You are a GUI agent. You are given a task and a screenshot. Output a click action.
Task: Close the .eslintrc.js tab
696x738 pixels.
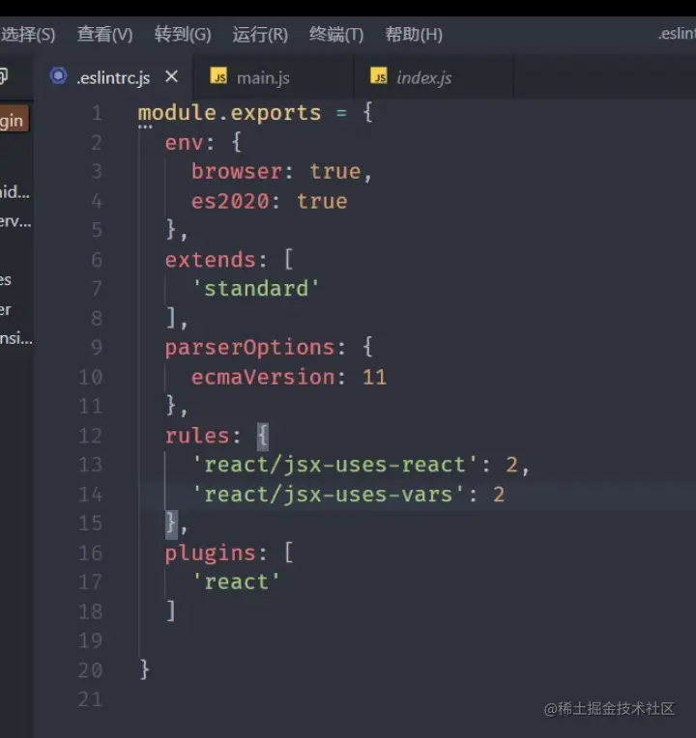click(171, 76)
